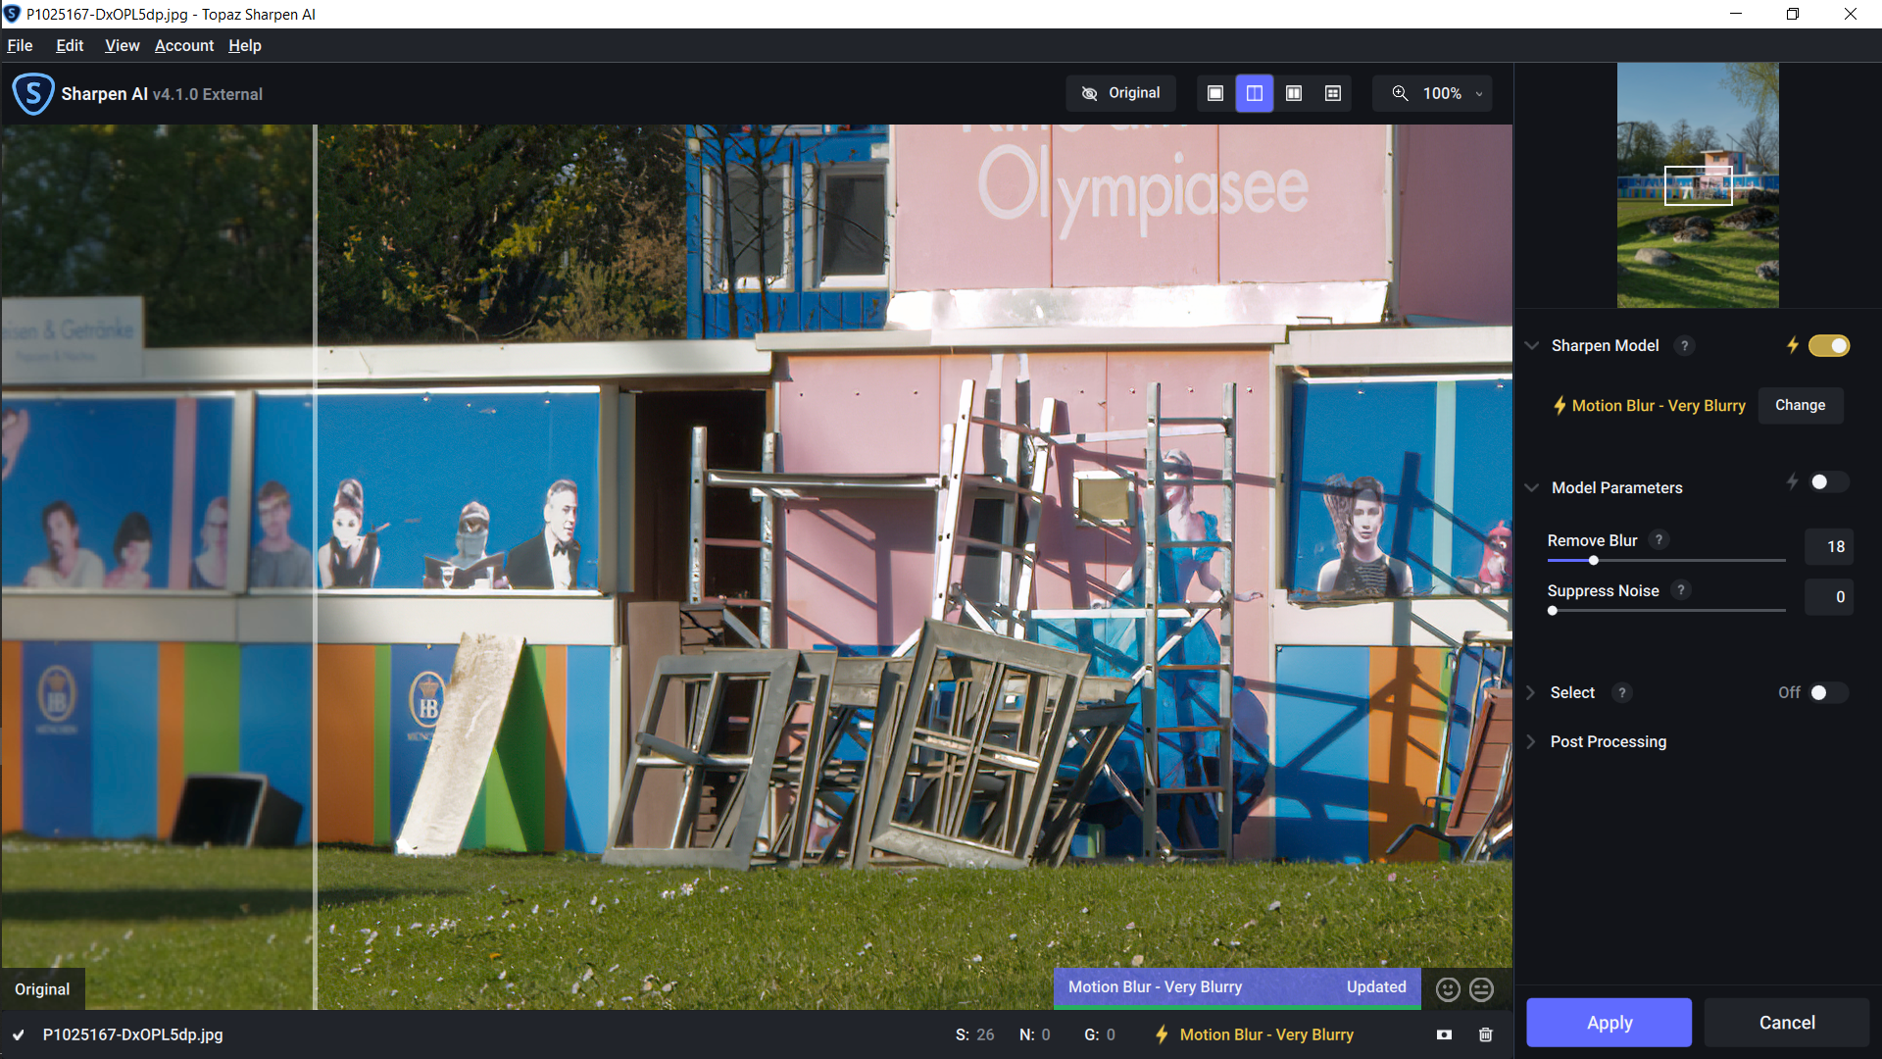
Task: Turn on the Select toggle
Action: pyautogui.click(x=1828, y=692)
